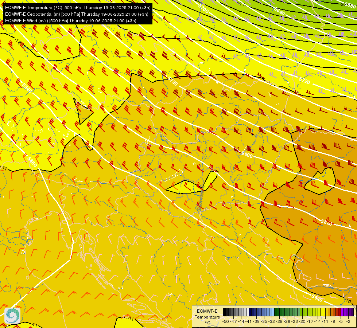Viewport: 357px width, 328px height.
Task: Click the -26 legend tick label
Action: coord(287,321)
